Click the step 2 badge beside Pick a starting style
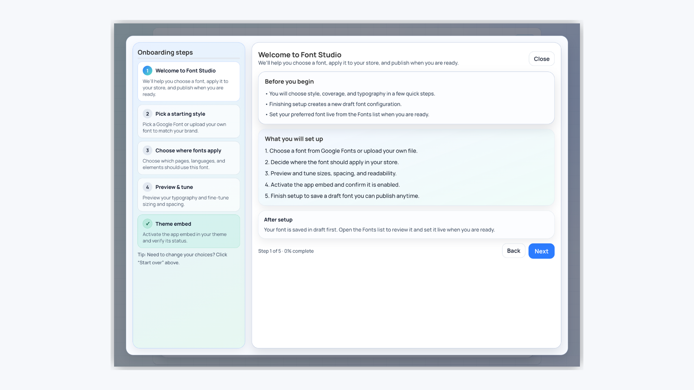This screenshot has width=694, height=390. coord(147,114)
